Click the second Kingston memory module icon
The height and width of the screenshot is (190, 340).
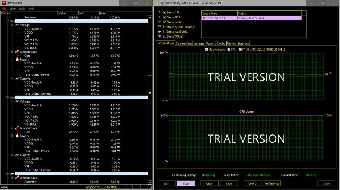pos(12,97)
